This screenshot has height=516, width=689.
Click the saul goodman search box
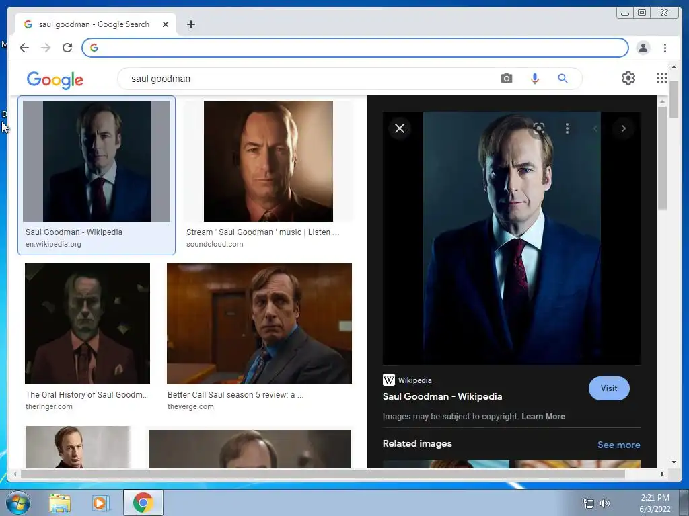[307, 79]
